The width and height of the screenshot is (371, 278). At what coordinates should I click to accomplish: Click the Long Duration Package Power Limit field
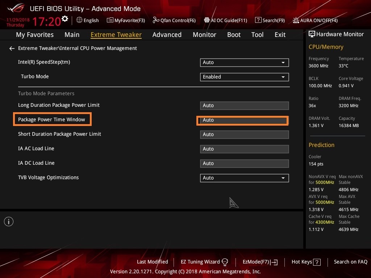(245, 105)
